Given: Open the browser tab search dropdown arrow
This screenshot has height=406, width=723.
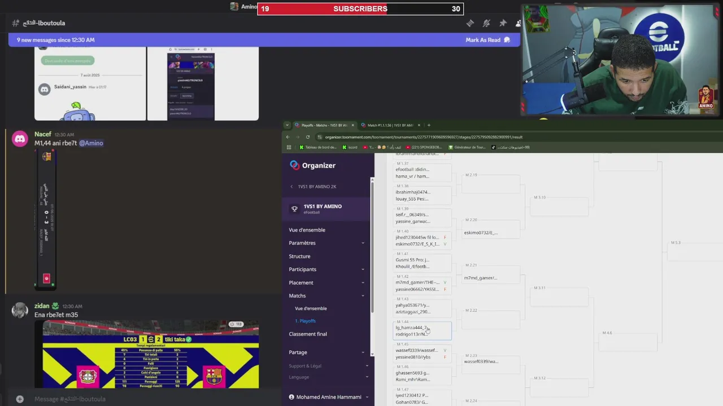Looking at the screenshot, I should point(287,125).
